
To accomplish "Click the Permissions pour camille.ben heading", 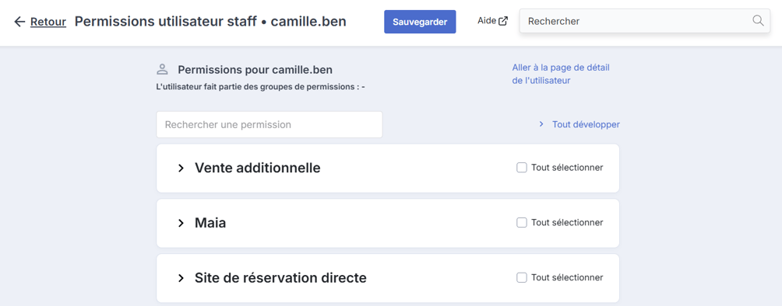I will [x=255, y=70].
